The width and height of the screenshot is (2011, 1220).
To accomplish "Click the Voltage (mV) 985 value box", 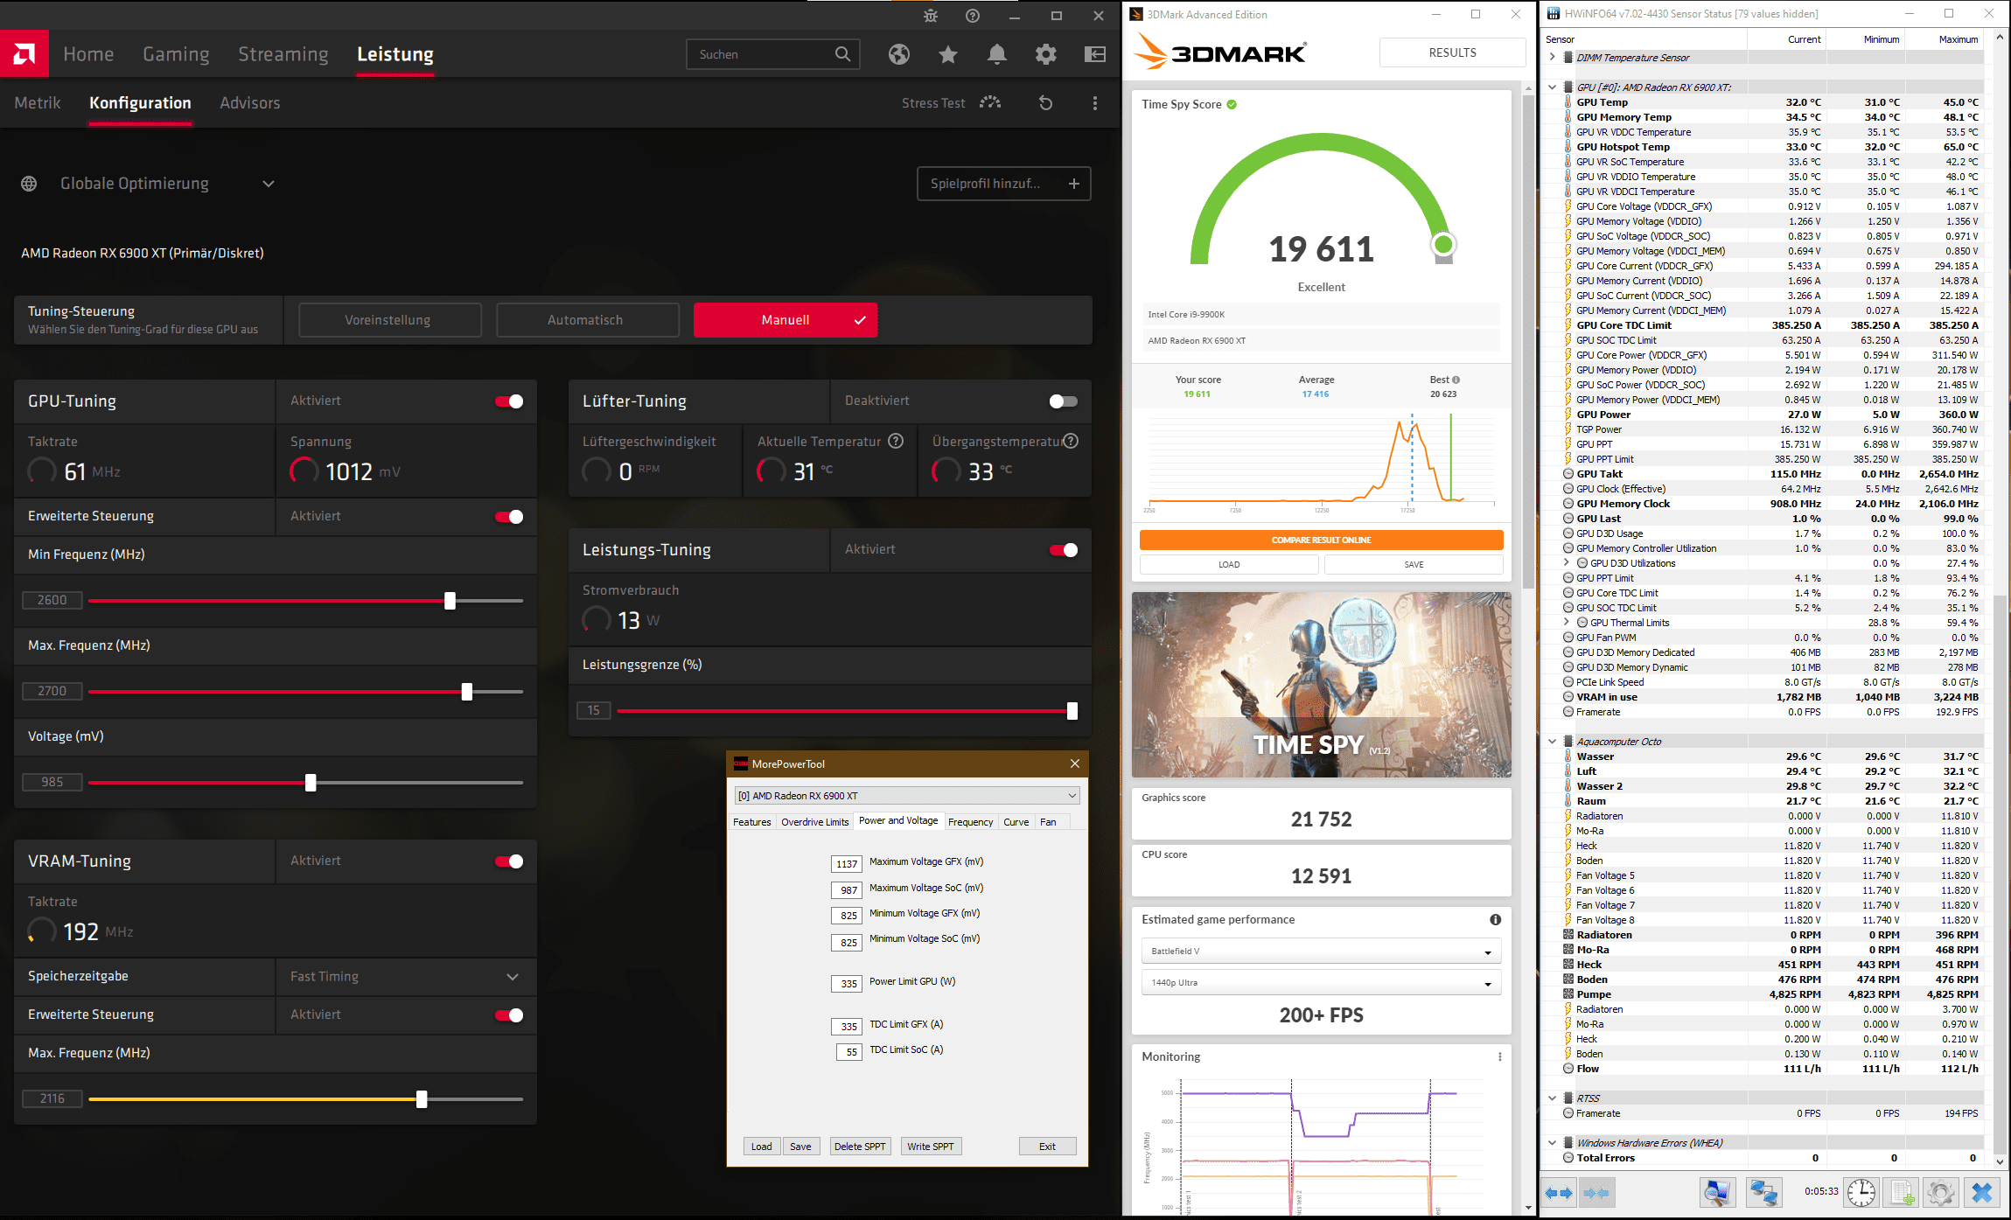I will pos(52,782).
